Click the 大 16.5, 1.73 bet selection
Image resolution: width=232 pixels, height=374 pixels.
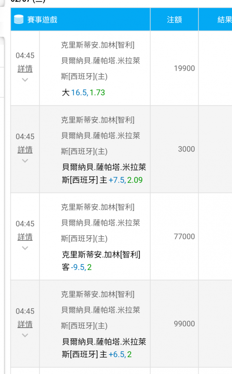point(83,92)
